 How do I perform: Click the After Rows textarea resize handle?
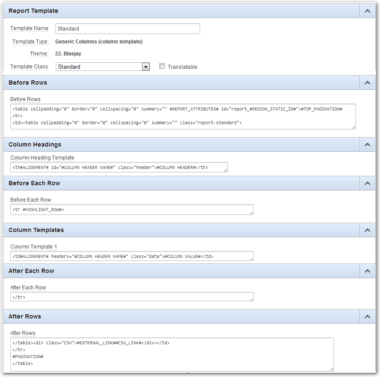tap(331, 369)
